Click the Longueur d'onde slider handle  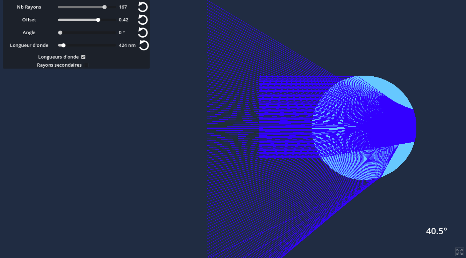pos(63,45)
